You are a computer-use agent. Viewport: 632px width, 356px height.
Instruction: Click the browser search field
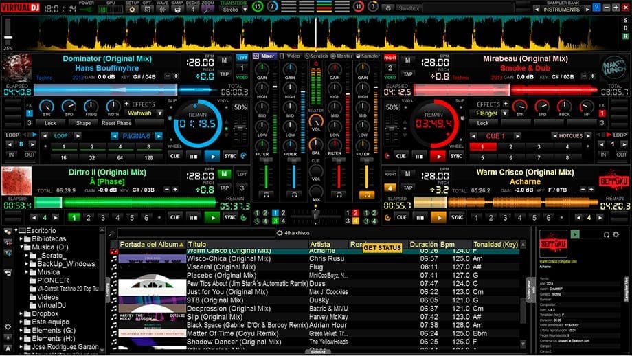click(x=196, y=233)
